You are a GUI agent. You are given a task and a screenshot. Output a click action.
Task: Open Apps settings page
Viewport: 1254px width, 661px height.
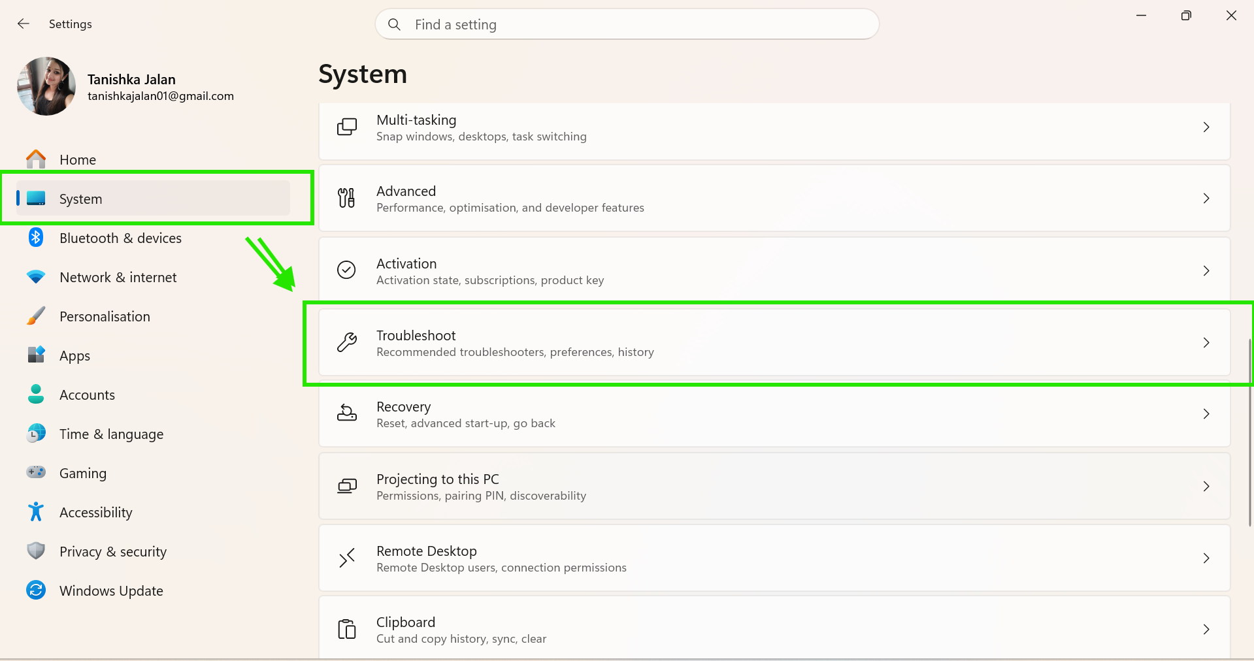(x=153, y=355)
